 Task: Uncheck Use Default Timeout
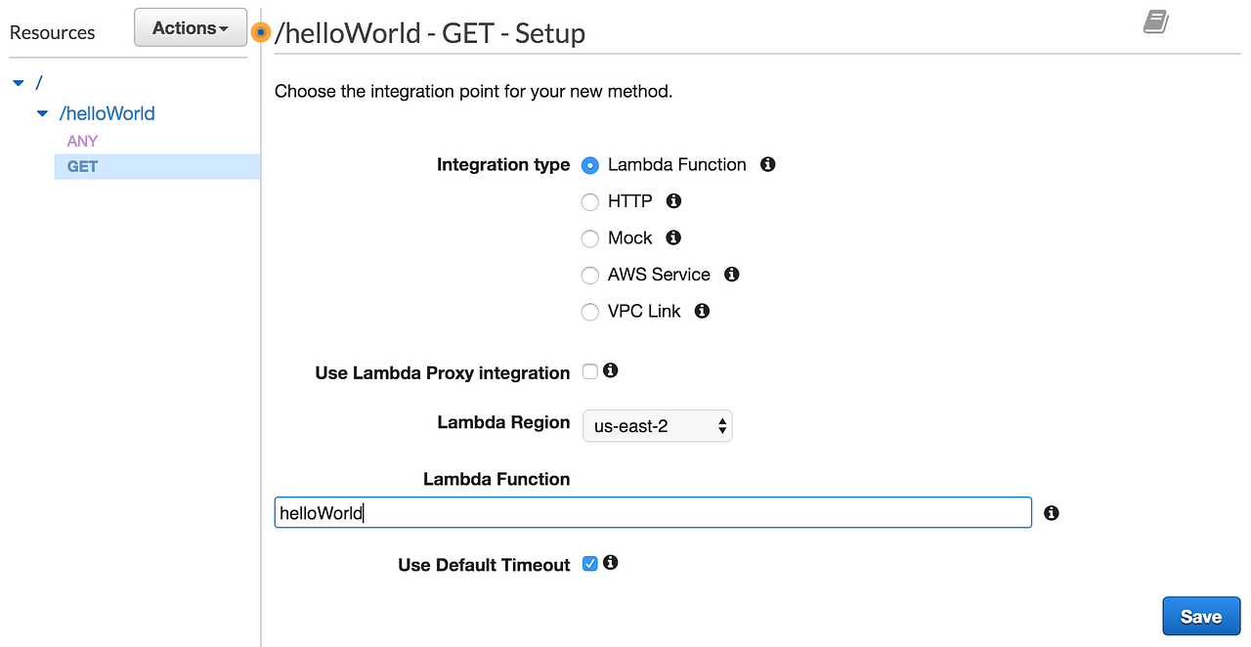tap(589, 563)
